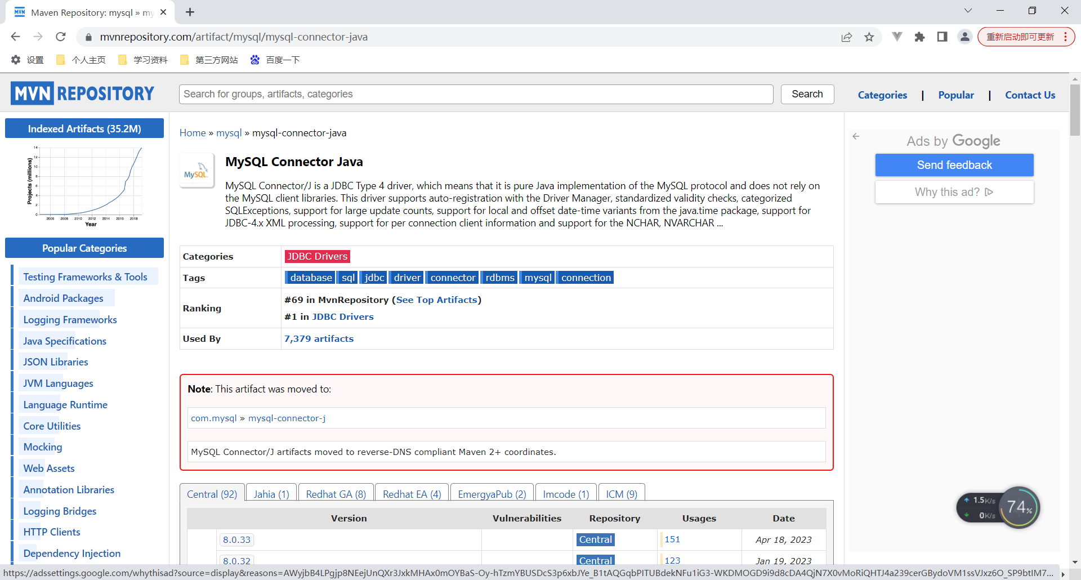1081x580 pixels.
Task: Open the mysql-connector-j link
Action: click(287, 418)
